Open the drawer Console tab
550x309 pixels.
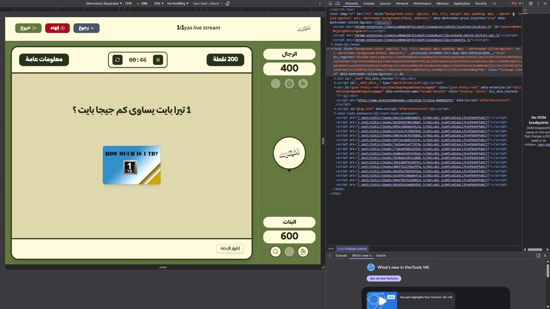(x=341, y=255)
